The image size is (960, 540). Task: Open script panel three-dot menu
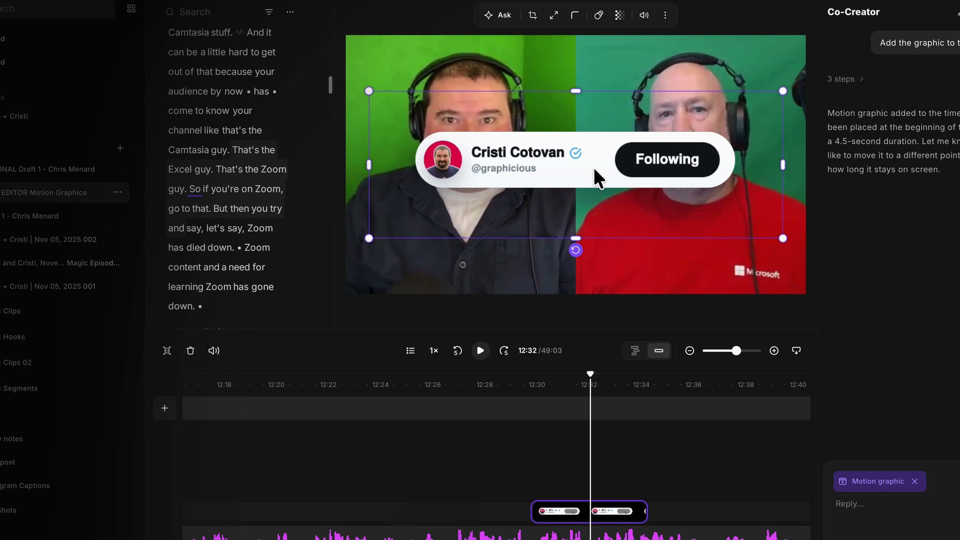[x=290, y=12]
